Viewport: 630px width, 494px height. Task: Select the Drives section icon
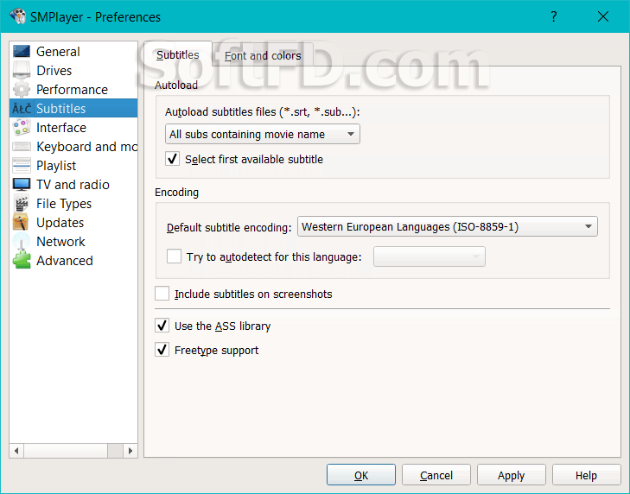pyautogui.click(x=22, y=70)
